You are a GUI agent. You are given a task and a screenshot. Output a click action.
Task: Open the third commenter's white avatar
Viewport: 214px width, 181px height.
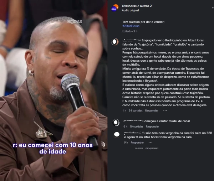pos(117,134)
